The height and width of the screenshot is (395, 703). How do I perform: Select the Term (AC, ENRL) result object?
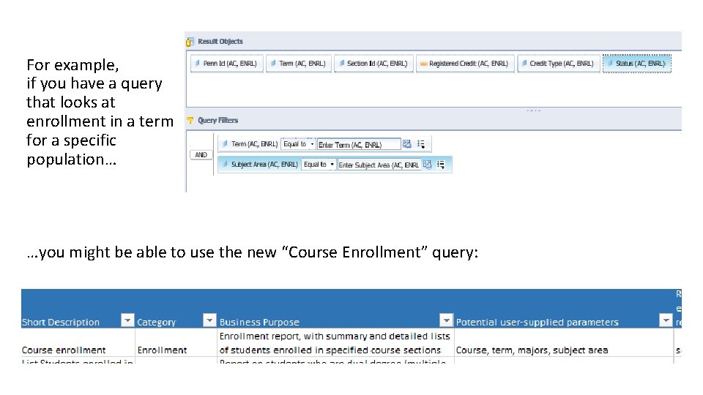[299, 64]
